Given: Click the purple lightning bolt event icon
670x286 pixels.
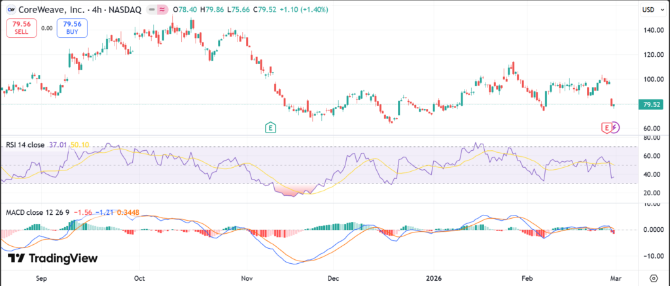Looking at the screenshot, I should pos(615,127).
